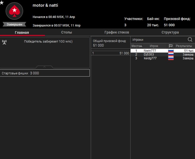The image size is (195, 159).
Task: Switch to the Главная tab
Action: [22, 33]
